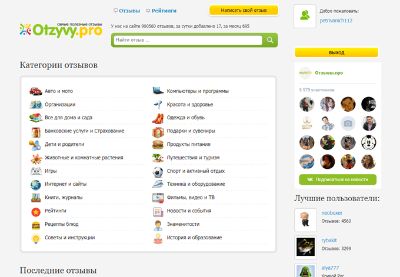Click the burger icon for Рецепты блюд
400x277 pixels.
pos(36,225)
